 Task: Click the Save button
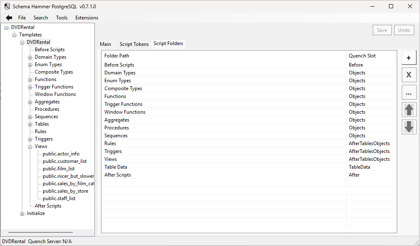tap(381, 30)
